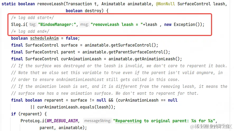Image resolution: width=234 pixels, height=131 pixels.
Task: Click the 'parent, animatable);' line
Action: pos(63,128)
